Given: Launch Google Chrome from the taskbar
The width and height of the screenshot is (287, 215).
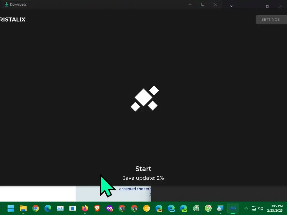Looking at the screenshot, I should coord(36,208).
